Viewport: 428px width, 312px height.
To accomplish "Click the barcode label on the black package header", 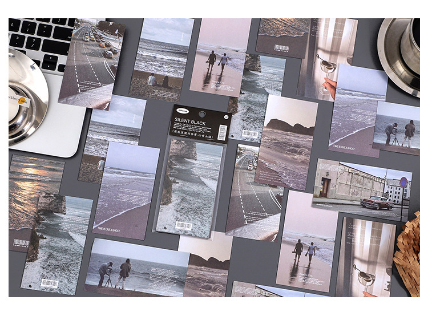I will pos(223,132).
